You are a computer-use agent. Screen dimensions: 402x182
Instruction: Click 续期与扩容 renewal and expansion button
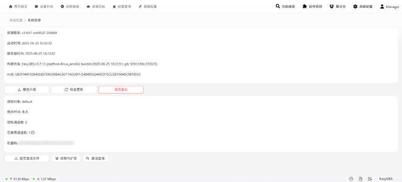[x=66, y=158]
